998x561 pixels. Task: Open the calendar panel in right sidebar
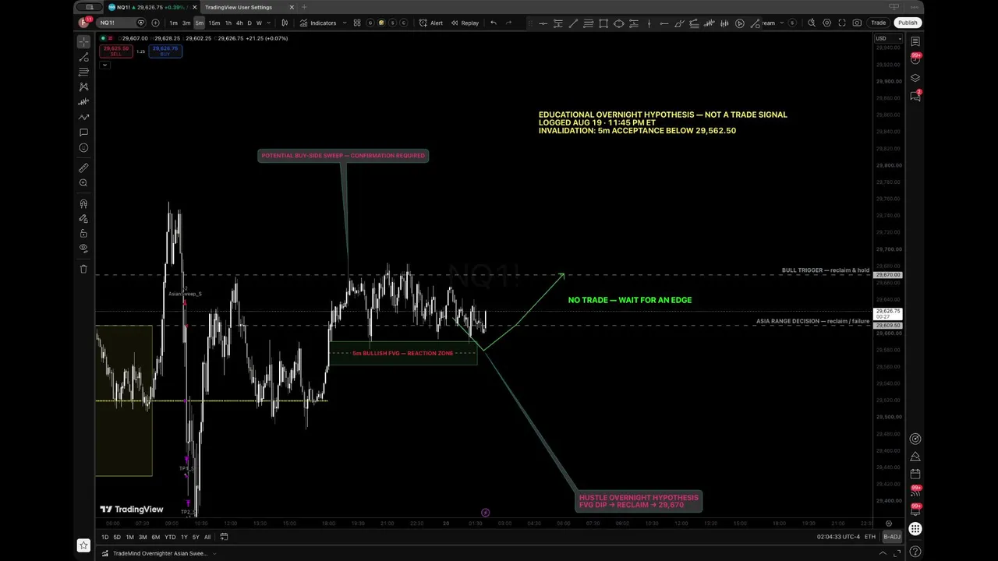(915, 474)
